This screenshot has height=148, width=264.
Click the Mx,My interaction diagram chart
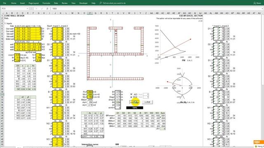pyautogui.click(x=179, y=86)
